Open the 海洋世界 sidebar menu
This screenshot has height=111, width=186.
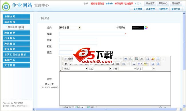[16, 33]
